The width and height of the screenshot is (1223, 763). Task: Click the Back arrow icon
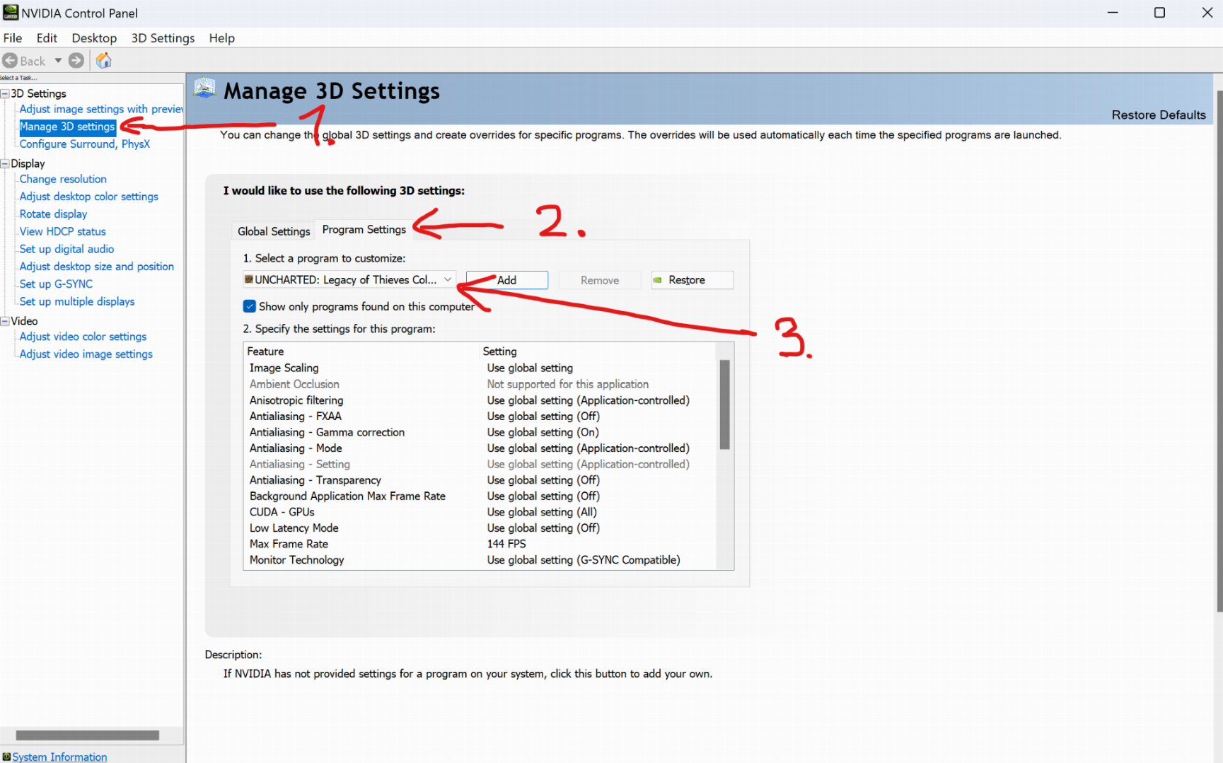point(10,61)
